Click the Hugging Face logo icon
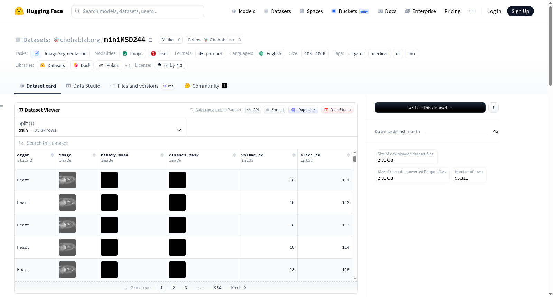 coord(19,11)
